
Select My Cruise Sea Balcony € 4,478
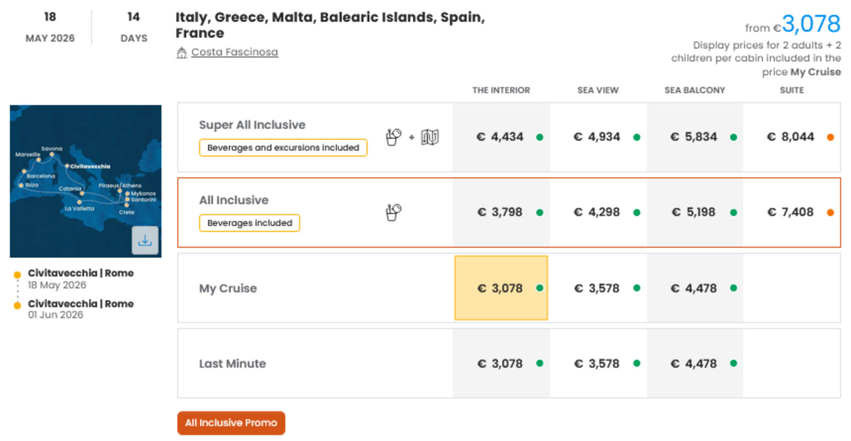click(694, 288)
